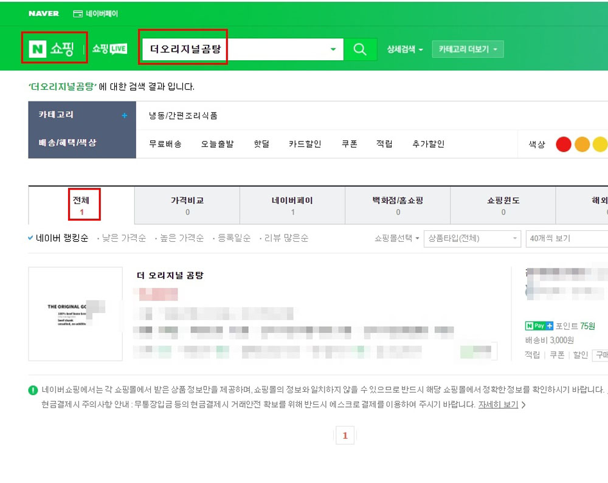Filter by 핫딜
Screen dimensions: 608x483
(261, 144)
